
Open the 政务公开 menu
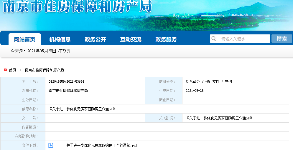tap(95, 39)
